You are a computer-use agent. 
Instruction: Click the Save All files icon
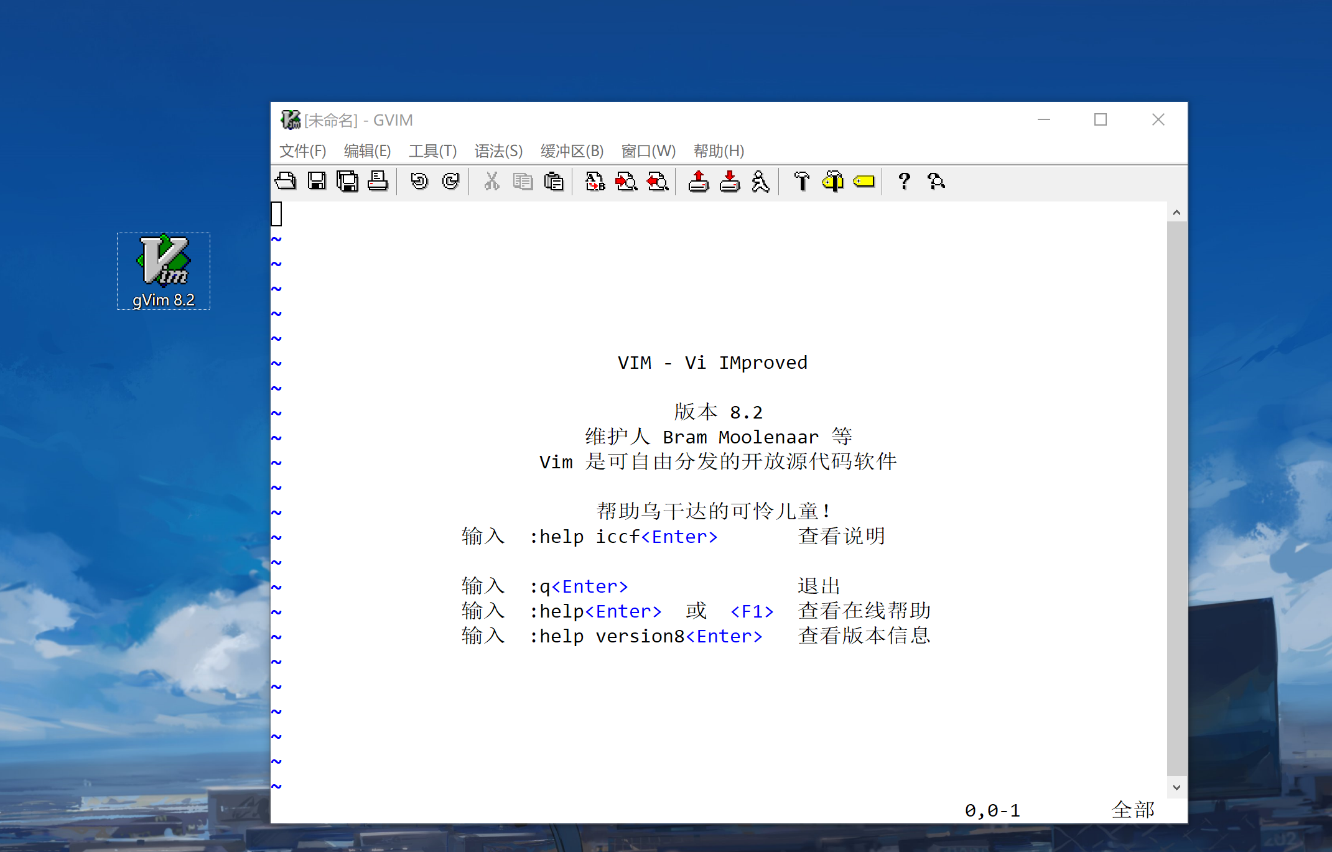[x=347, y=181]
